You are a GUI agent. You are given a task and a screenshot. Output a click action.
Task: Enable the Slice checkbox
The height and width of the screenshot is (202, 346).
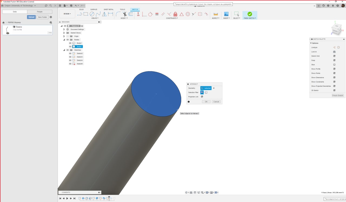pyautogui.click(x=334, y=65)
